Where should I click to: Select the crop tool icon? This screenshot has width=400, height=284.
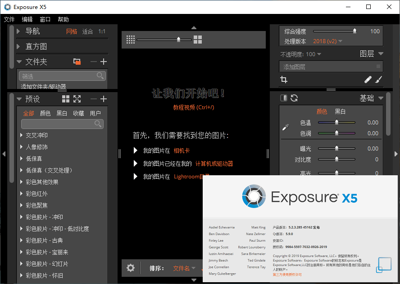tap(284, 80)
